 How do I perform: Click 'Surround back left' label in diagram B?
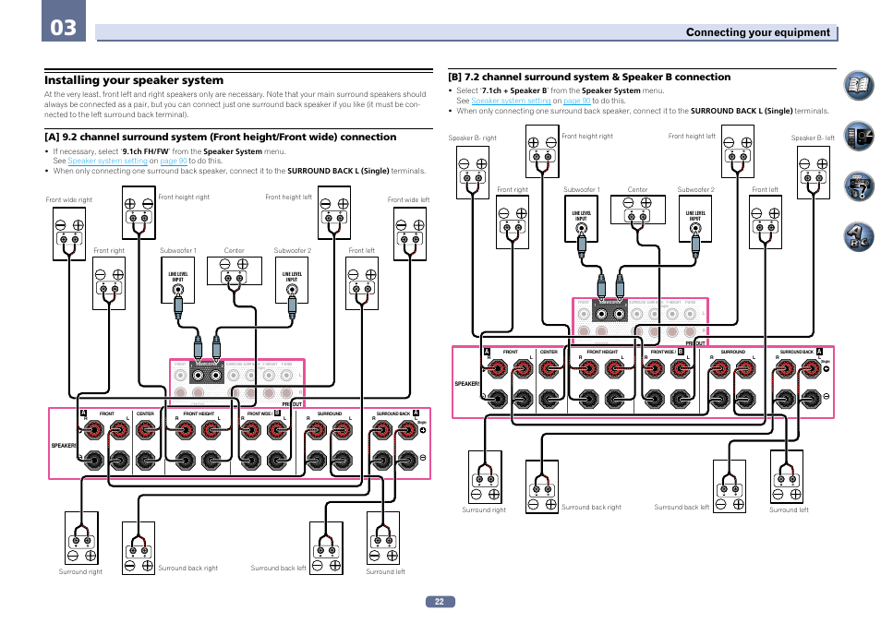click(682, 508)
